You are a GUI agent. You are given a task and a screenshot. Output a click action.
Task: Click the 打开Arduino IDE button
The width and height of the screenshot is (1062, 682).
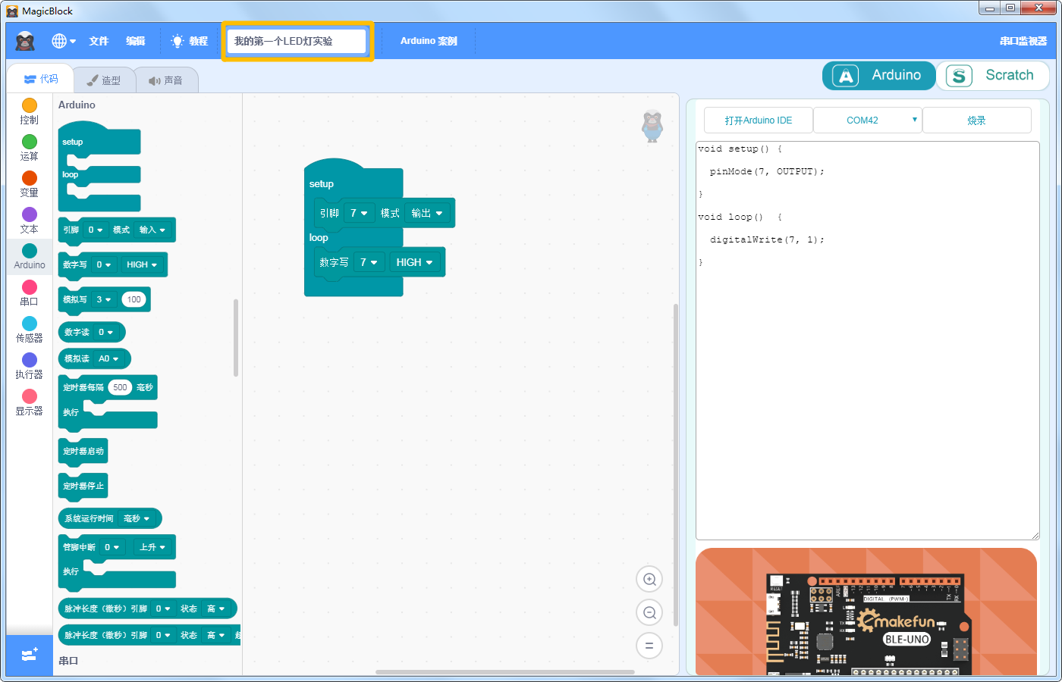(x=759, y=120)
